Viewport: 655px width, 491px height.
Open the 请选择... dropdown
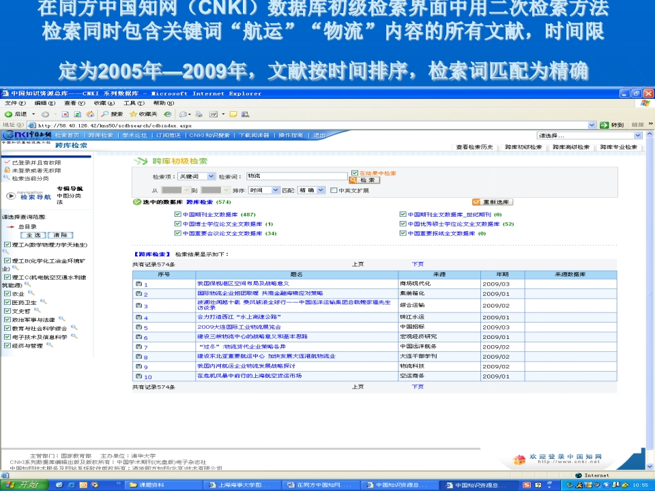coord(589,135)
